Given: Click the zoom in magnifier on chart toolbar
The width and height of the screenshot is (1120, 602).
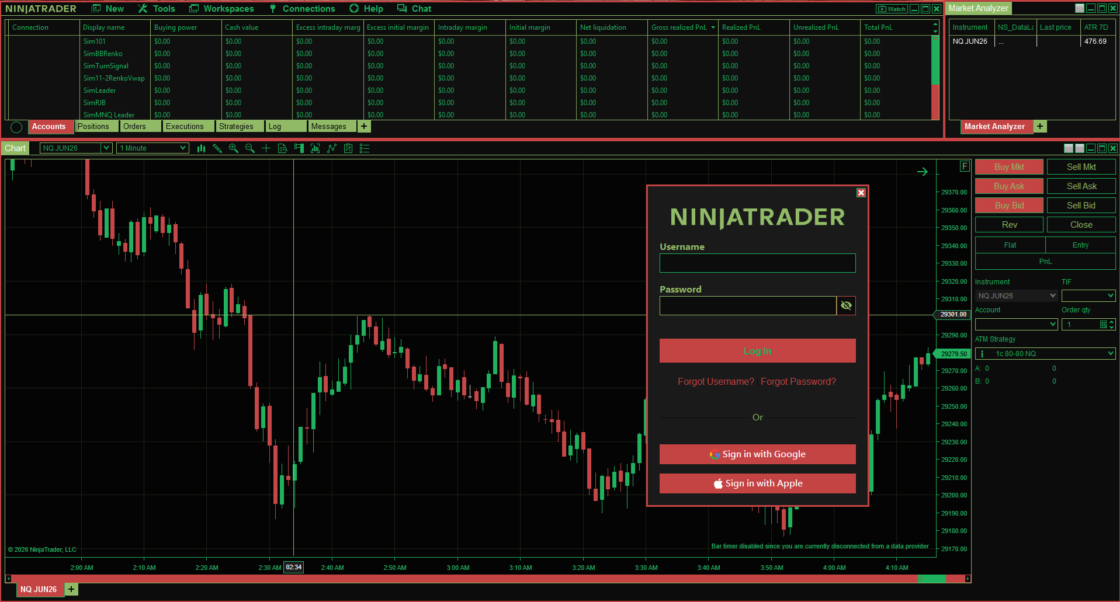Looking at the screenshot, I should tap(234, 148).
